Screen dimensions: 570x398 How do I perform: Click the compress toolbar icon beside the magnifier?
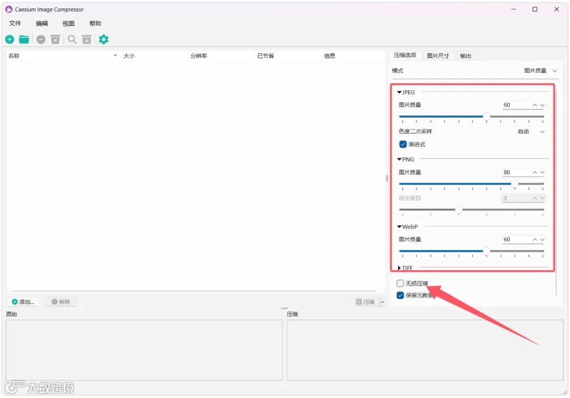[87, 39]
